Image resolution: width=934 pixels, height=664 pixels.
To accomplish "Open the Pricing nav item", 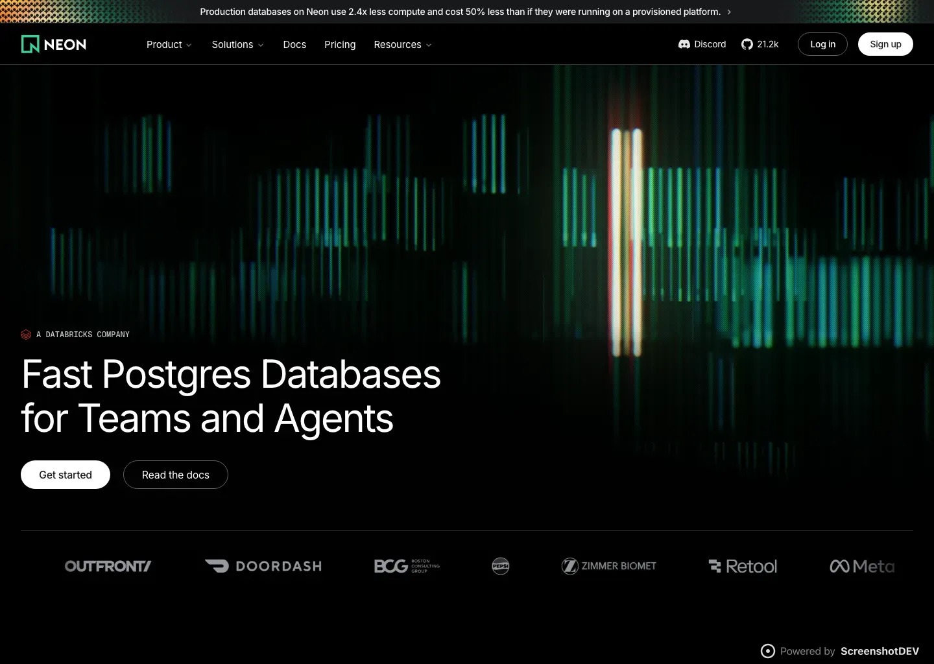I will pos(340,44).
